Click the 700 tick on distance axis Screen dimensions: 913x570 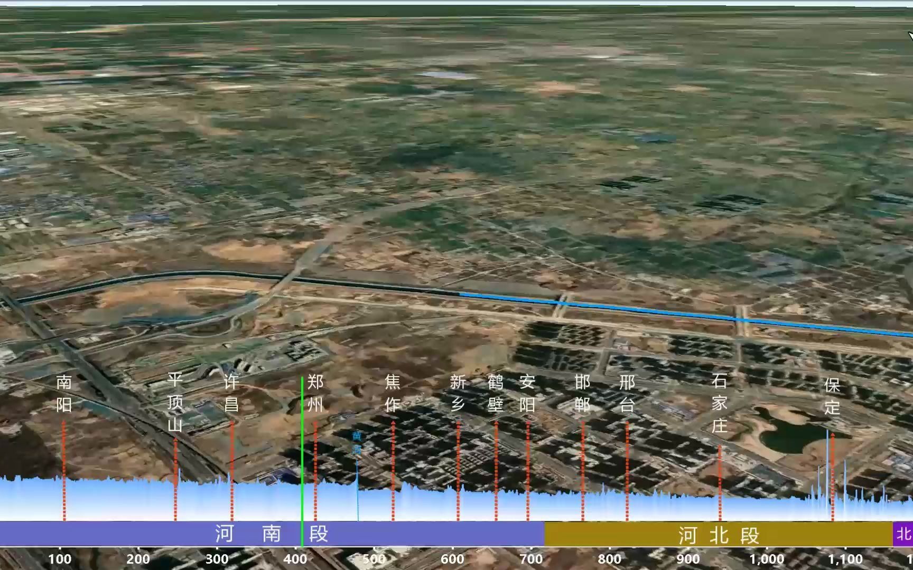tap(531, 559)
